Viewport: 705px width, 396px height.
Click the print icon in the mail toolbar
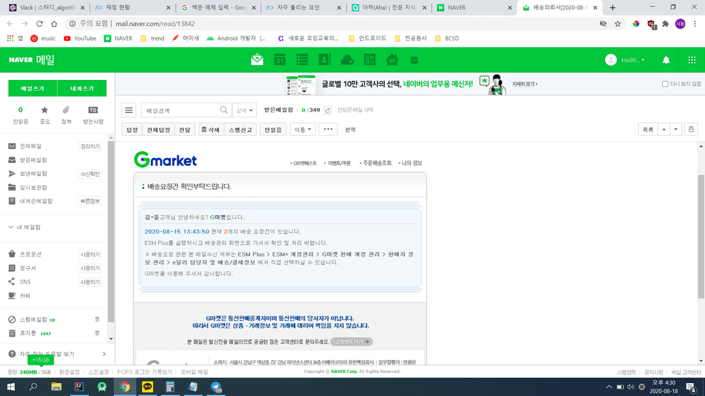pyautogui.click(x=691, y=129)
